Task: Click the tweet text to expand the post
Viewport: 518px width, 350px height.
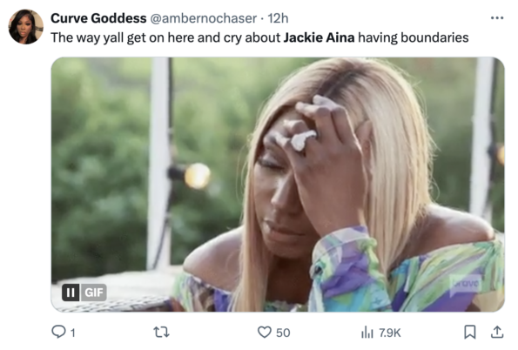Action: click(259, 37)
